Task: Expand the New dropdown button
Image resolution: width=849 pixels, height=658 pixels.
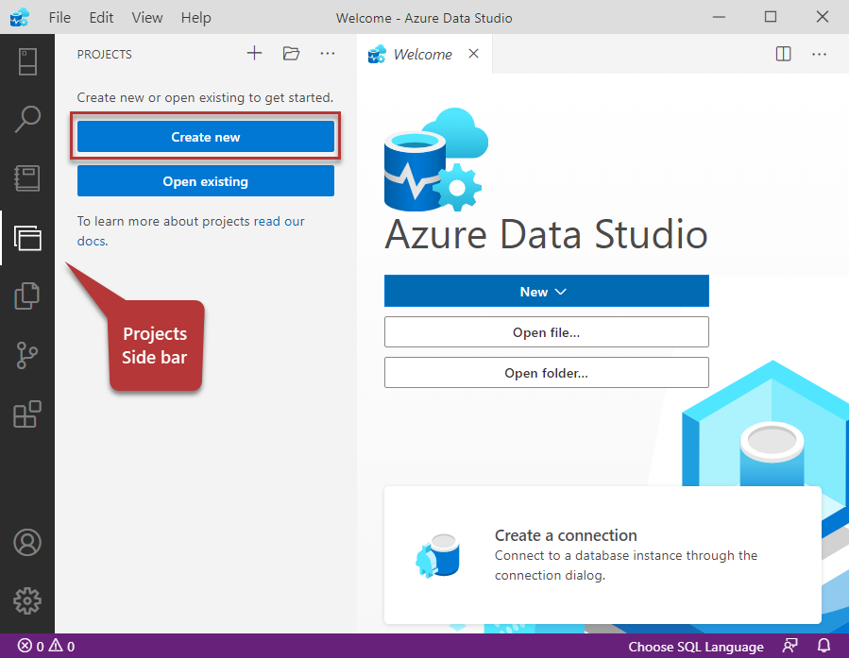Action: (x=547, y=291)
